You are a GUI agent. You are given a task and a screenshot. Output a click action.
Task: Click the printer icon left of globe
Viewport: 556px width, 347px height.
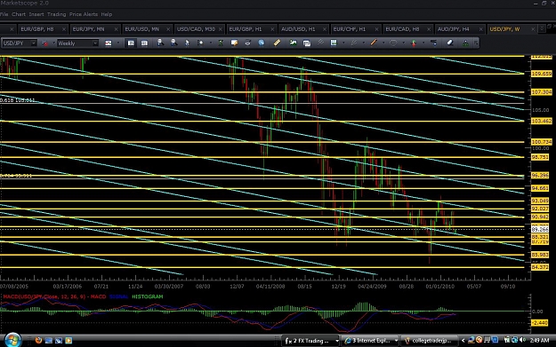[247, 43]
